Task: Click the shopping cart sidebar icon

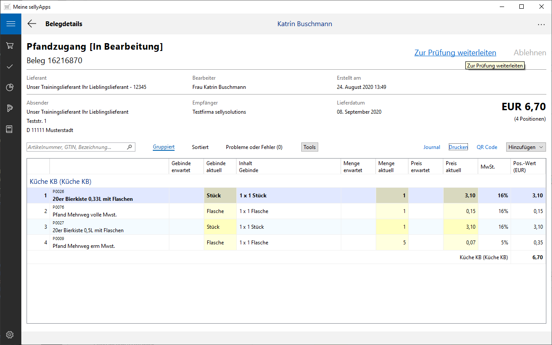Action: (10, 46)
